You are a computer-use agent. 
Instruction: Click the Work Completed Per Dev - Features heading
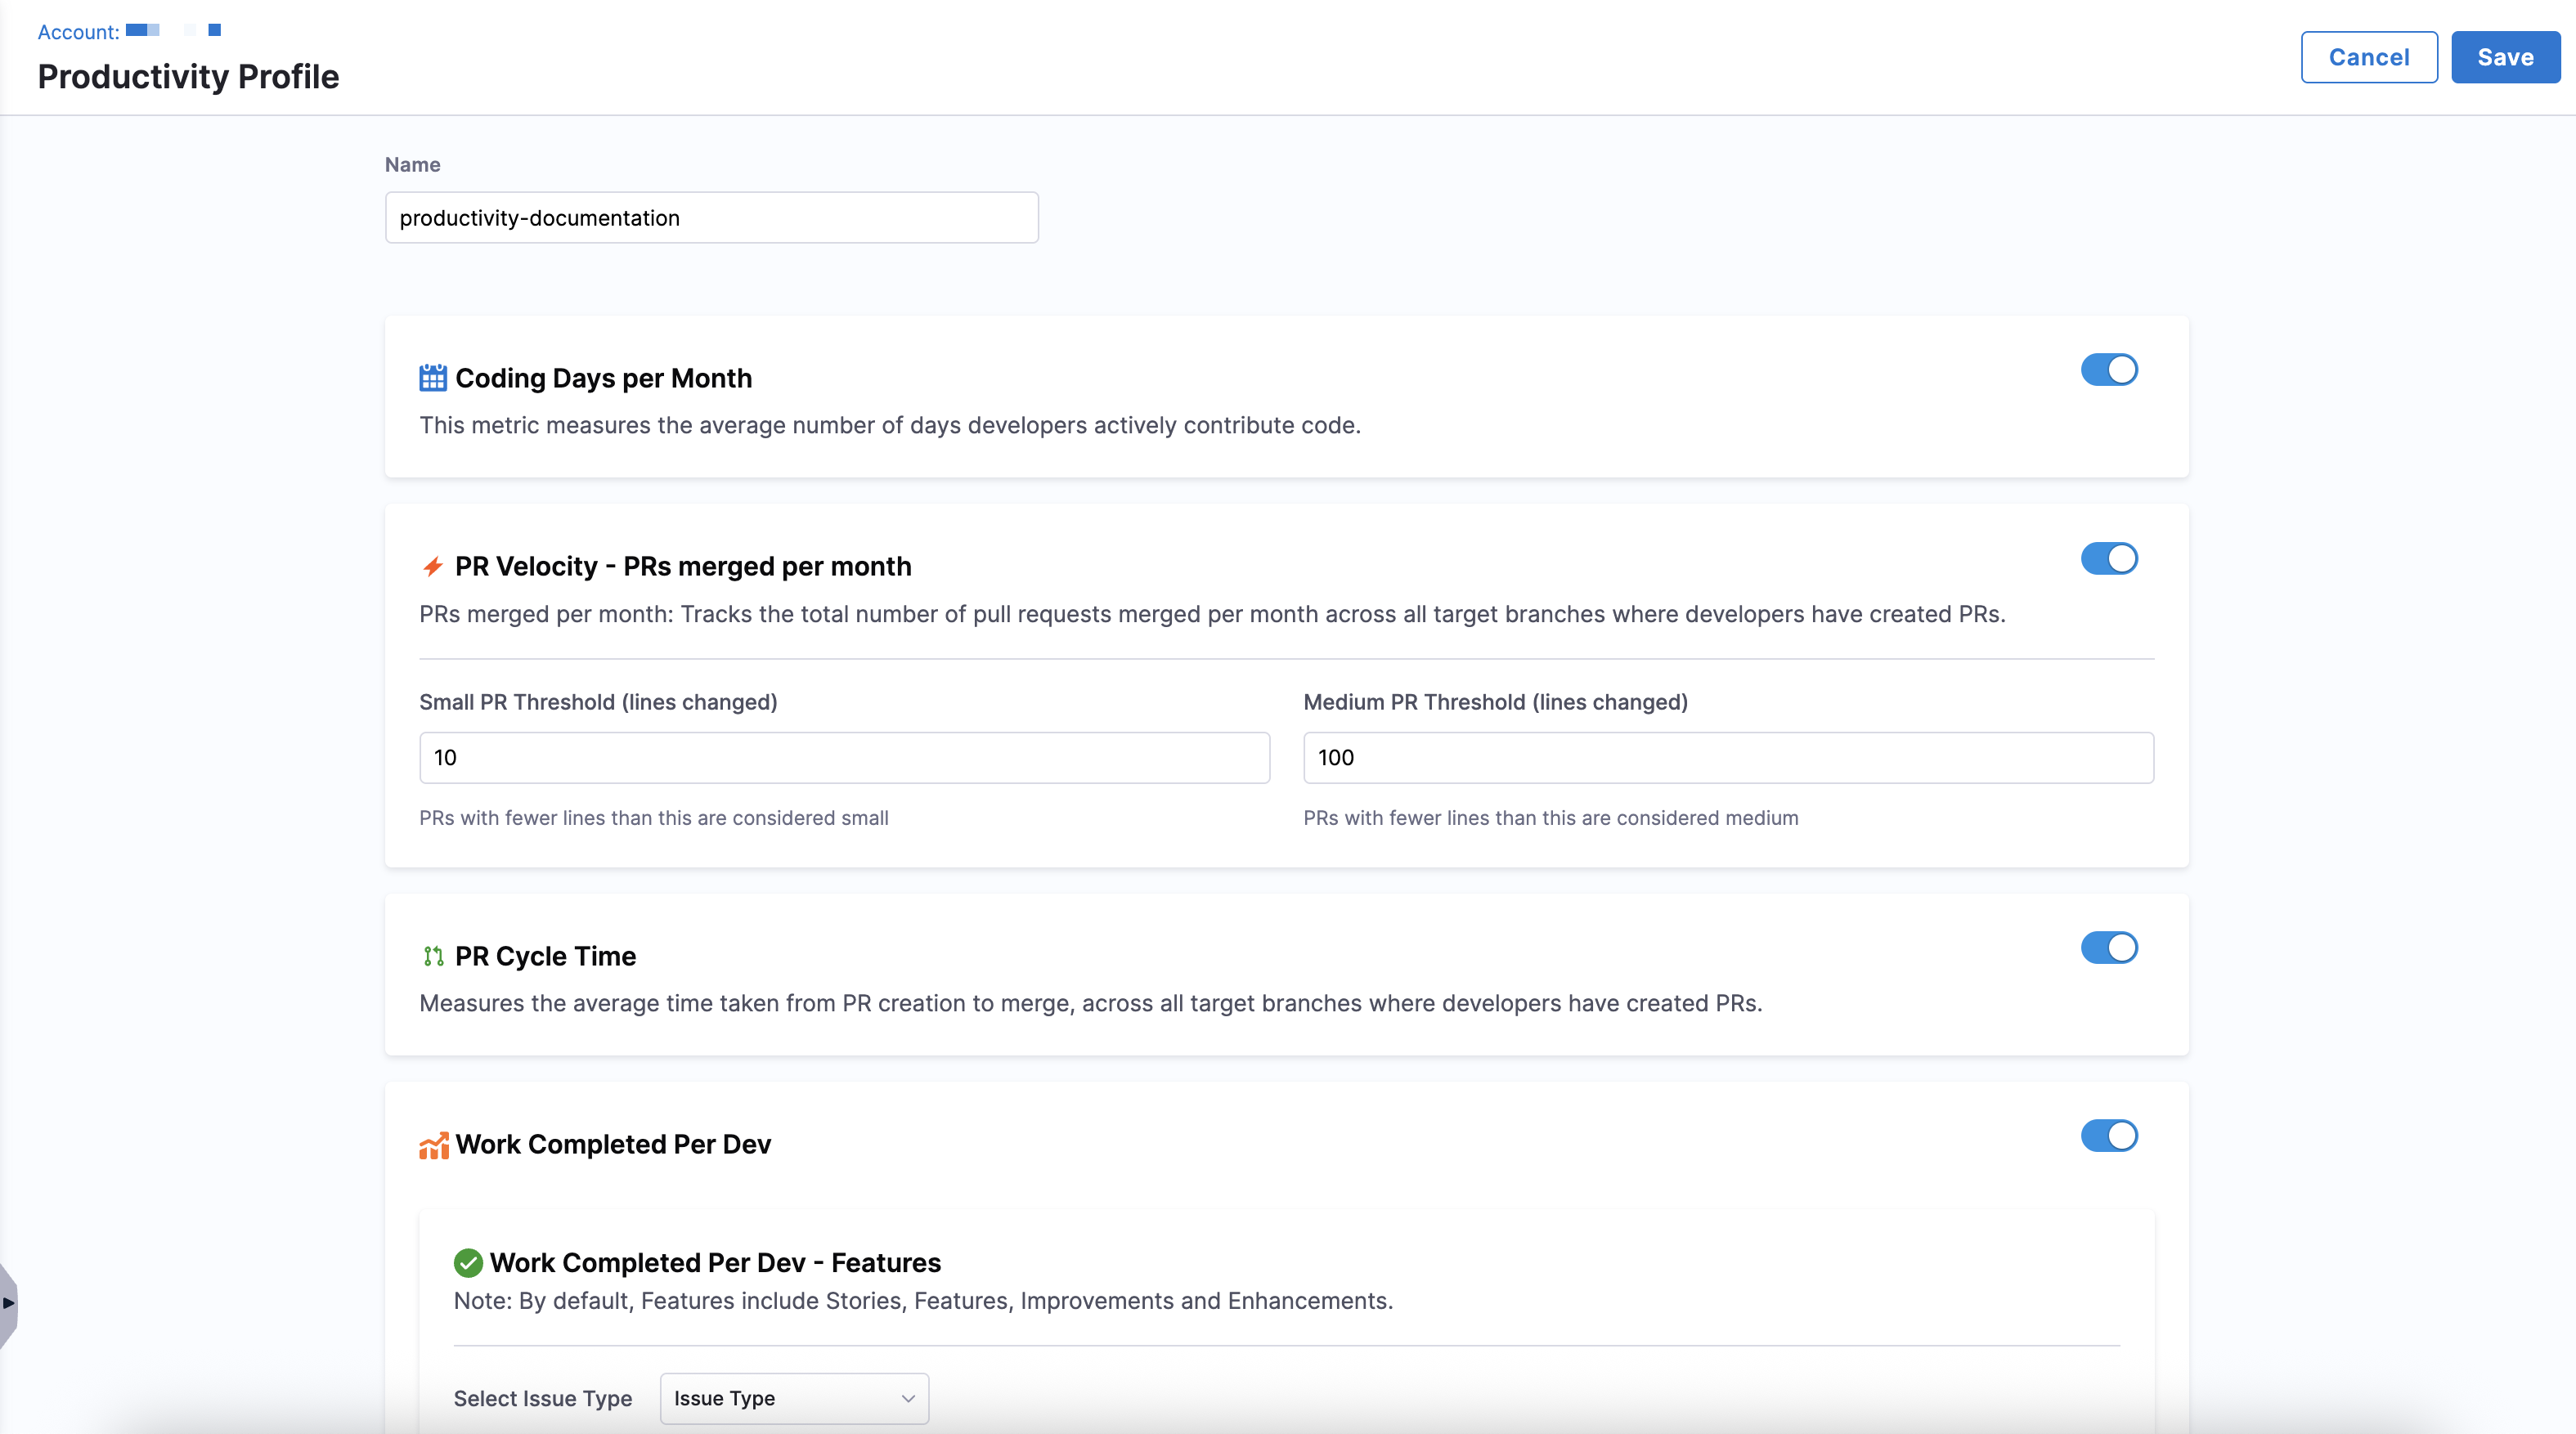click(715, 1263)
